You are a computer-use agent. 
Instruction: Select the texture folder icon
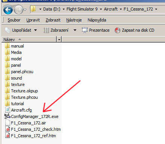pos(7,84)
